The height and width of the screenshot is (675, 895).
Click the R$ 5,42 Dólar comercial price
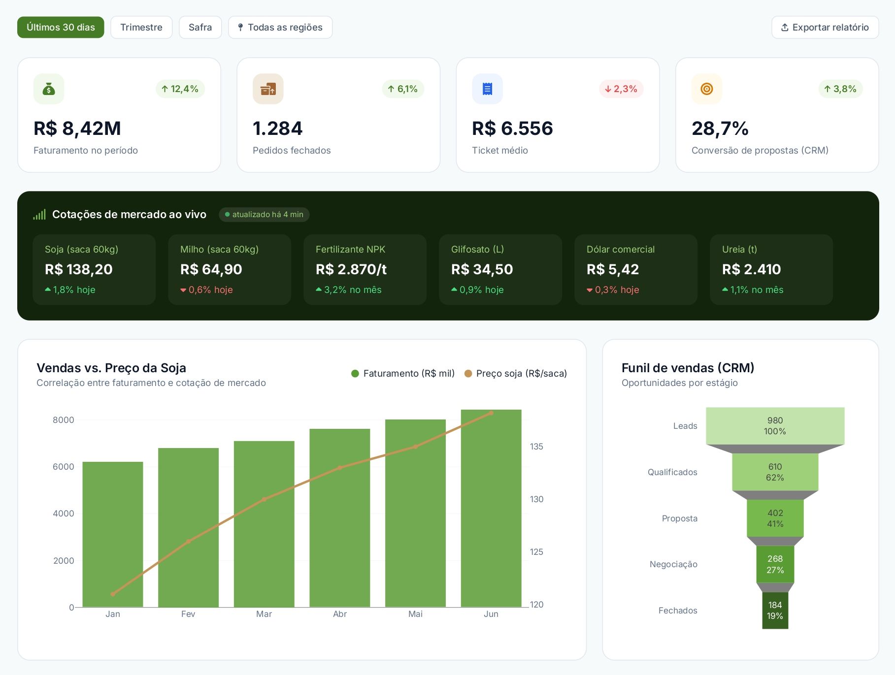pos(613,269)
